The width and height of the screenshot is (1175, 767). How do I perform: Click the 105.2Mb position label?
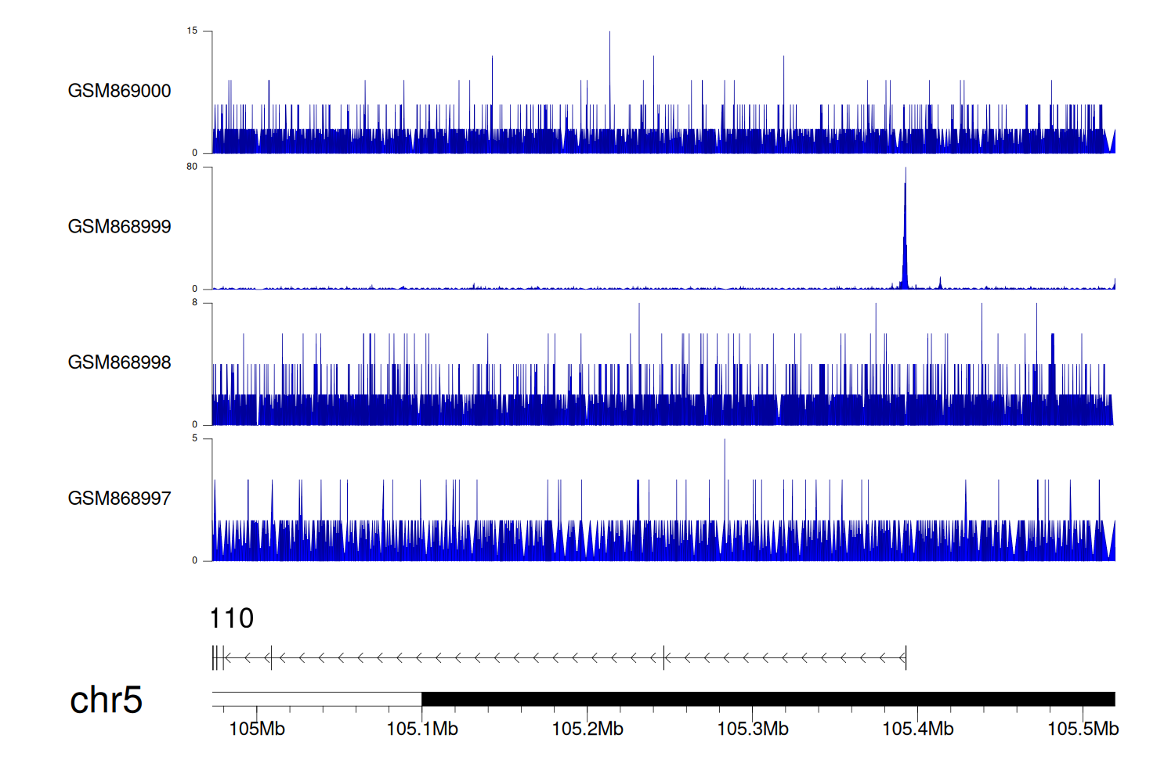tap(587, 729)
